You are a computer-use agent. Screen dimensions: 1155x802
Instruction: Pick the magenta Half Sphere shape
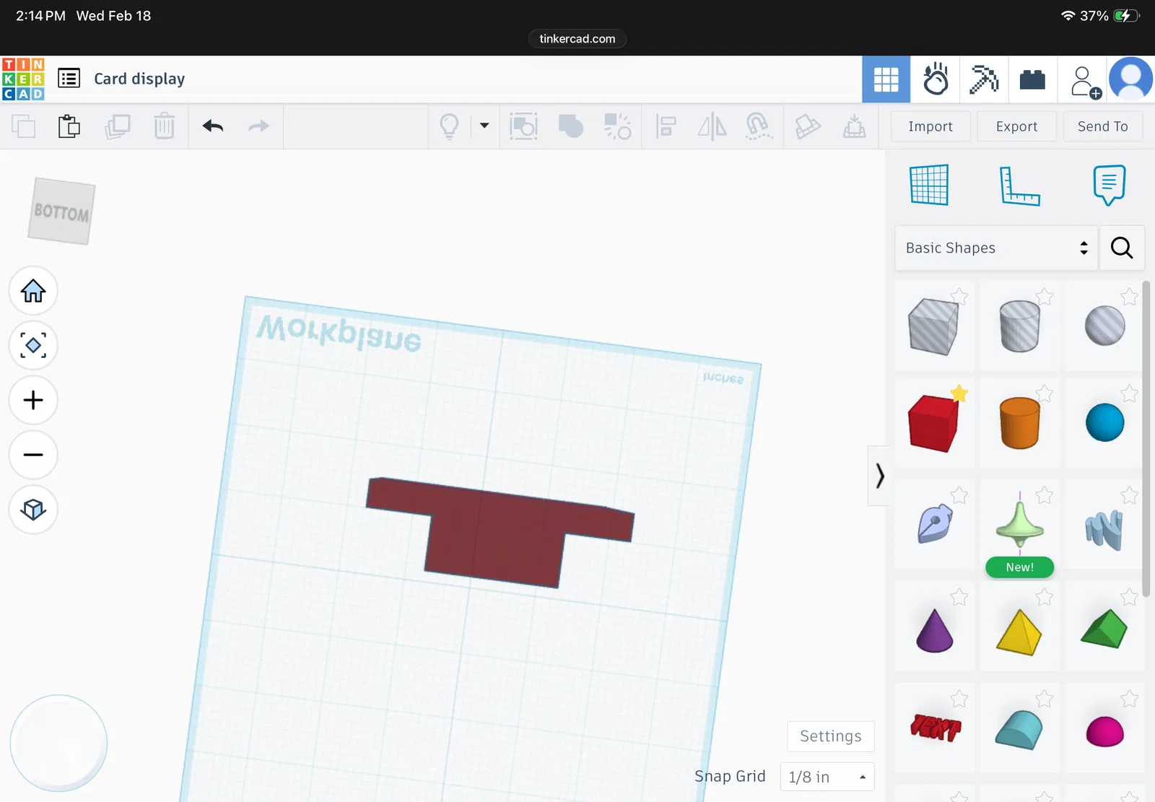click(x=1104, y=731)
